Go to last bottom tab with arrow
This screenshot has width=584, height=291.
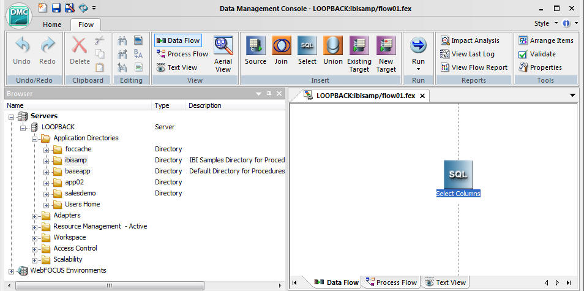pyautogui.click(x=569, y=282)
